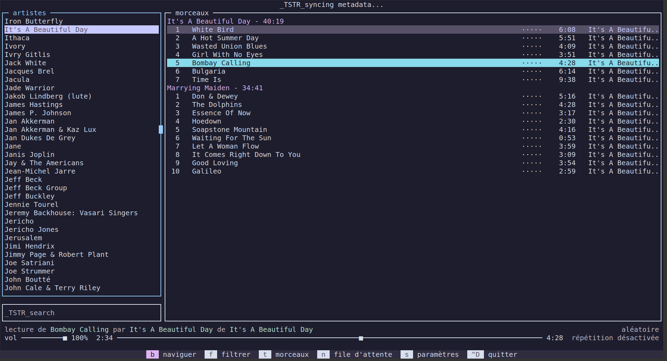Toggle the aléatoire shuffle mode

point(640,329)
